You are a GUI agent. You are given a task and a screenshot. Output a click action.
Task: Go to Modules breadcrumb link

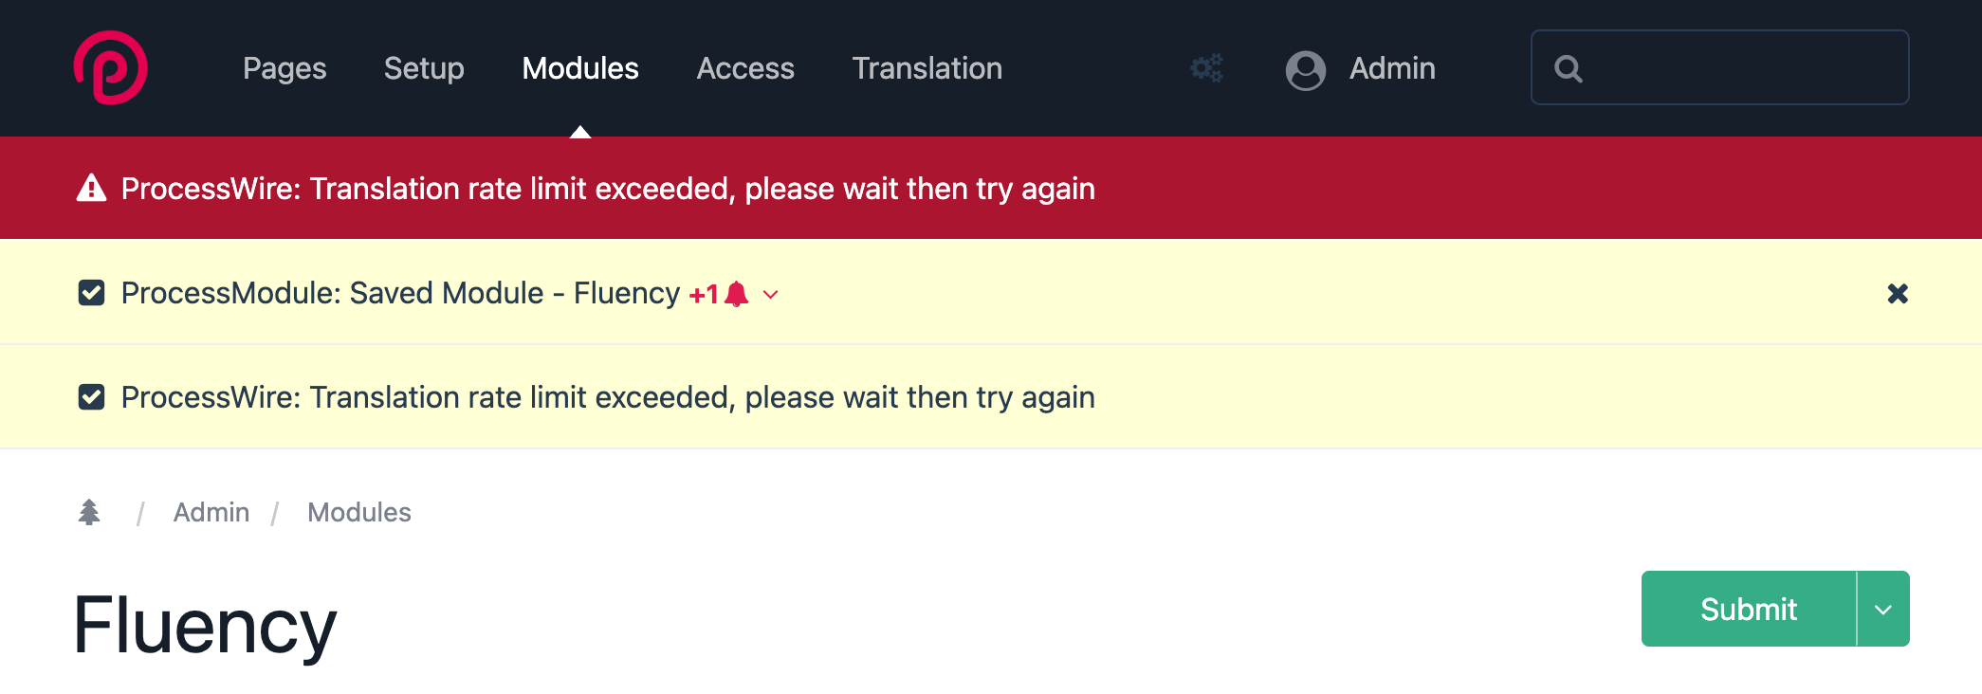coord(359,512)
